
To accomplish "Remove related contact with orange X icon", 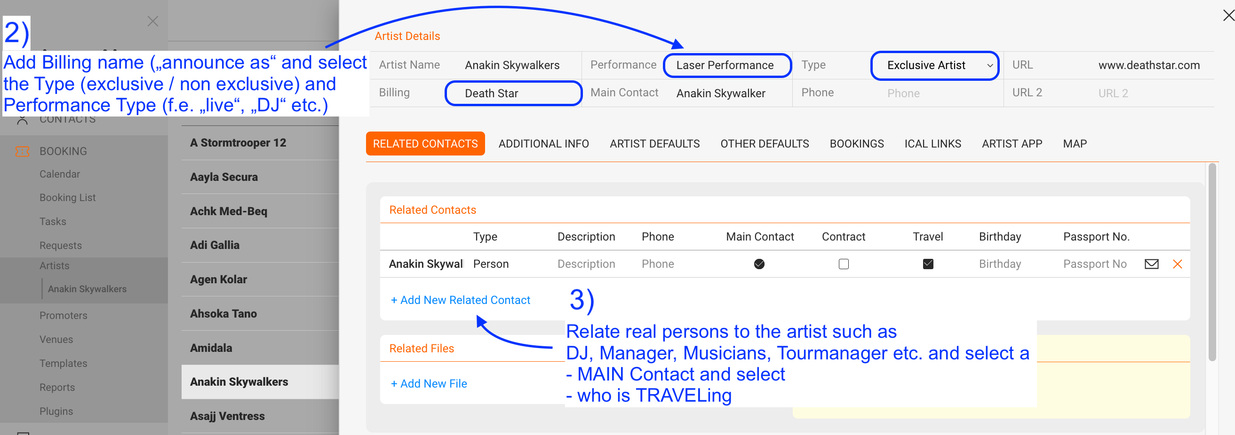I will coord(1177,264).
